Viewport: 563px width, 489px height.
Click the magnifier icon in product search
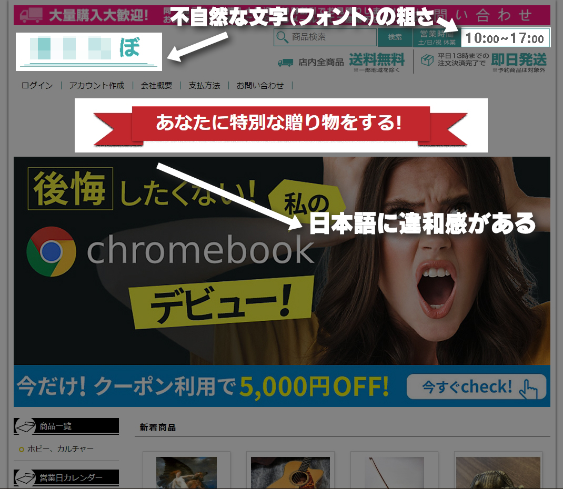tap(282, 37)
